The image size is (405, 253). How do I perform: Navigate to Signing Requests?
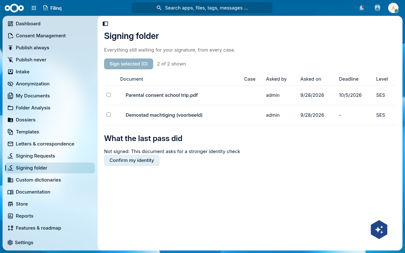click(x=50, y=156)
